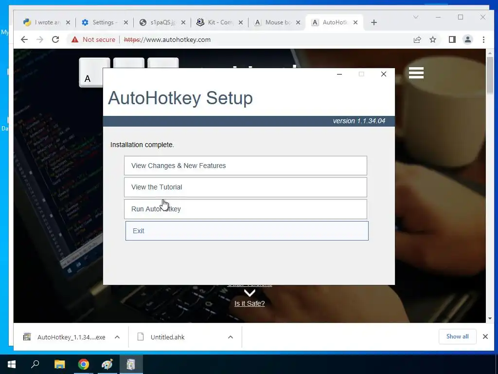
Task: Close the Mouse bo tab
Action: 298,22
